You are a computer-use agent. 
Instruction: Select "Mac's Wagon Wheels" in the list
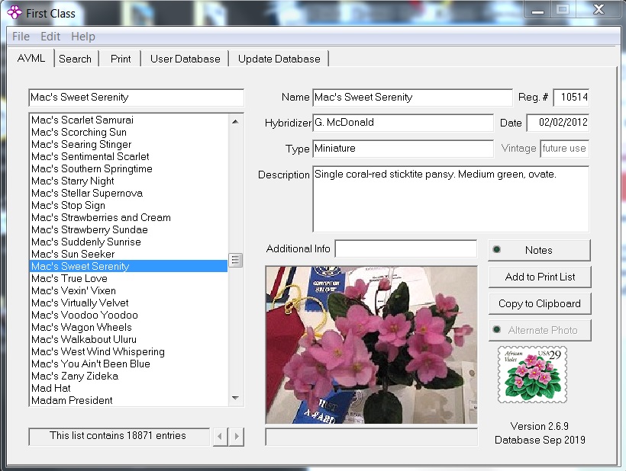pos(128,327)
